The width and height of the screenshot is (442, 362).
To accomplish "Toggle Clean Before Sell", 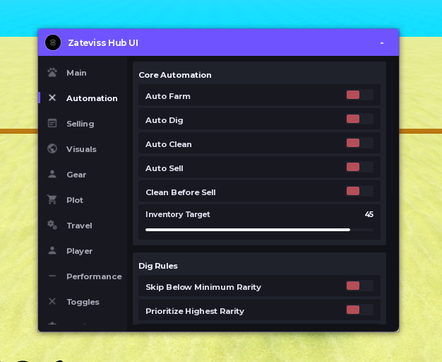I will [x=359, y=191].
